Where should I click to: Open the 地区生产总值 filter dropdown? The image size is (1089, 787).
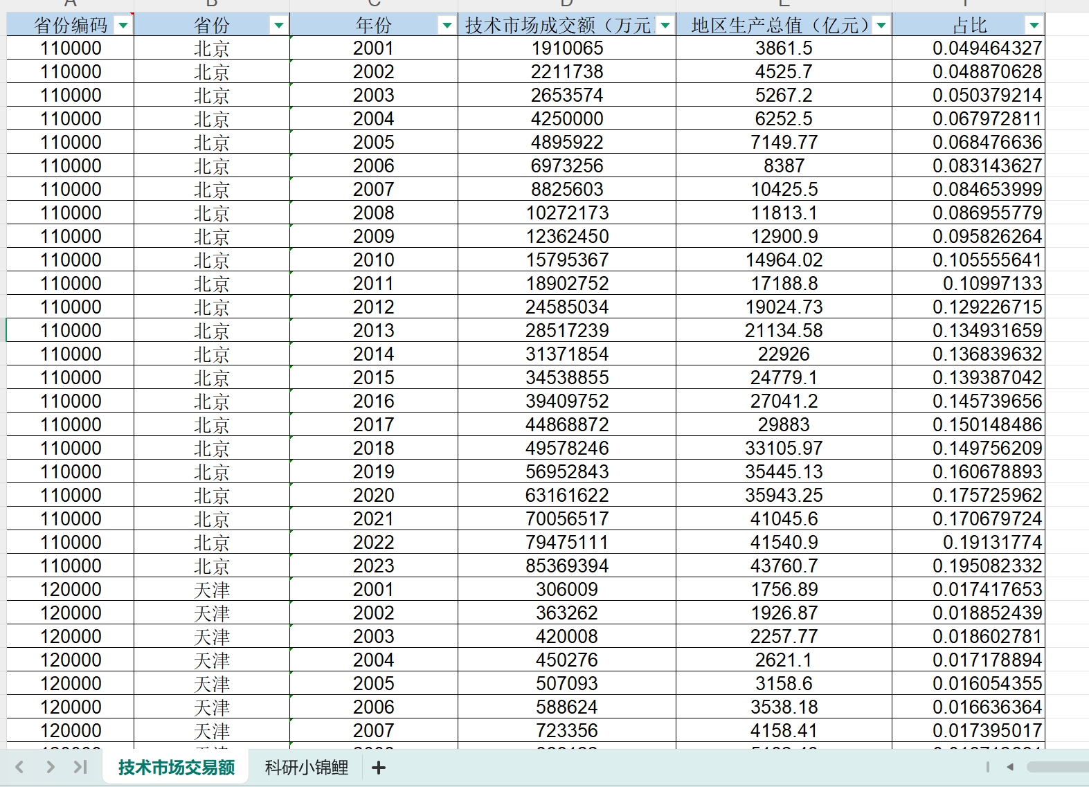[881, 26]
